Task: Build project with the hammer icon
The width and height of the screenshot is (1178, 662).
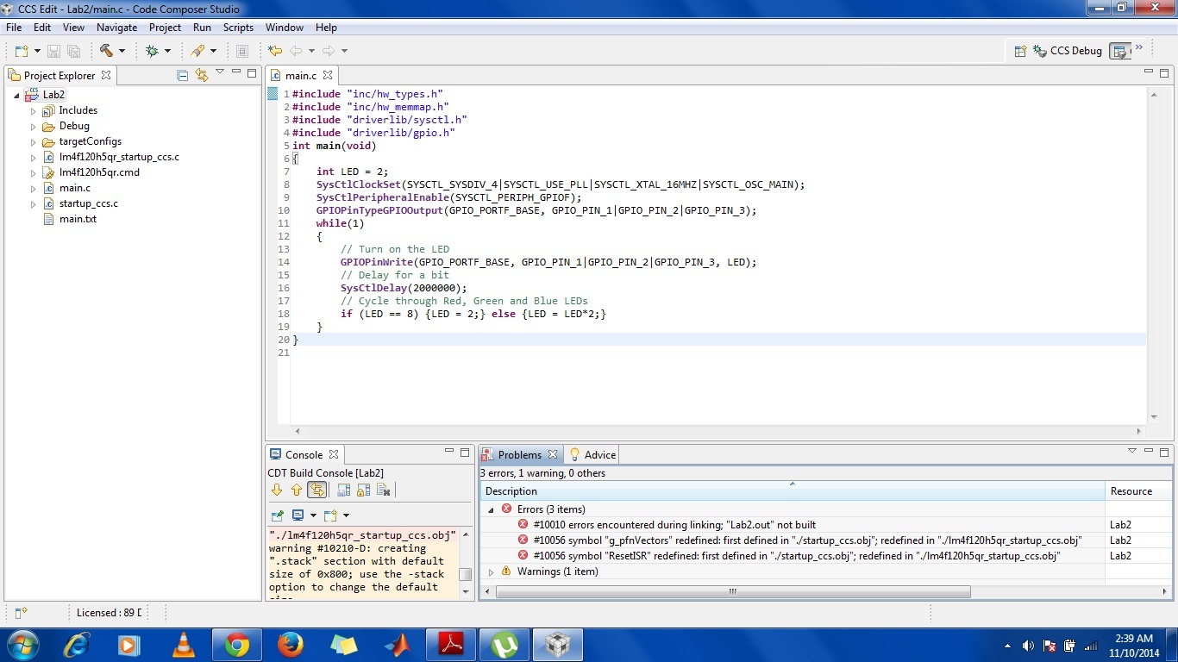Action: (x=106, y=51)
